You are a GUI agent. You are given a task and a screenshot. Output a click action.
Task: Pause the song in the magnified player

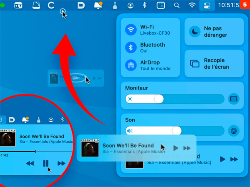pos(46,163)
